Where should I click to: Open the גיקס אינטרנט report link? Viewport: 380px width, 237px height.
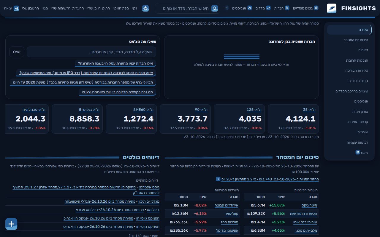149,187
